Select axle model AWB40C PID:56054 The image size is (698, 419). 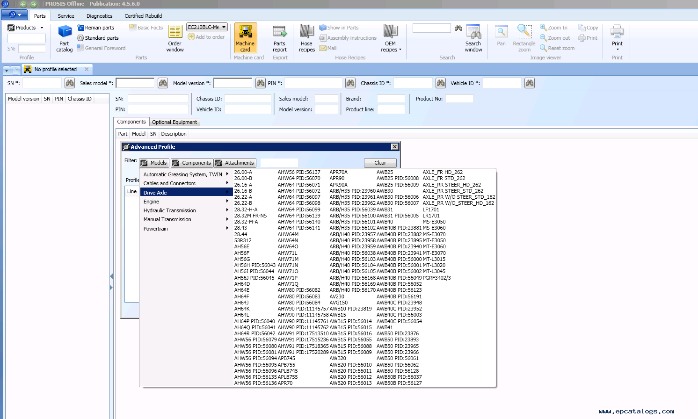pyautogui.click(x=399, y=321)
